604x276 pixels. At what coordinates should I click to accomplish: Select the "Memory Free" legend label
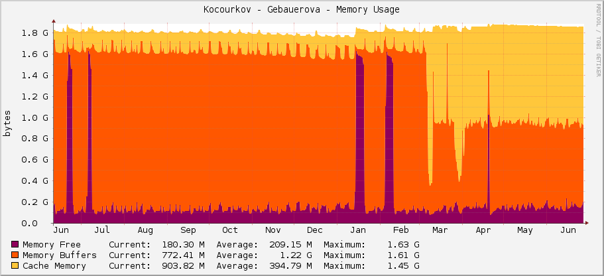(x=52, y=244)
